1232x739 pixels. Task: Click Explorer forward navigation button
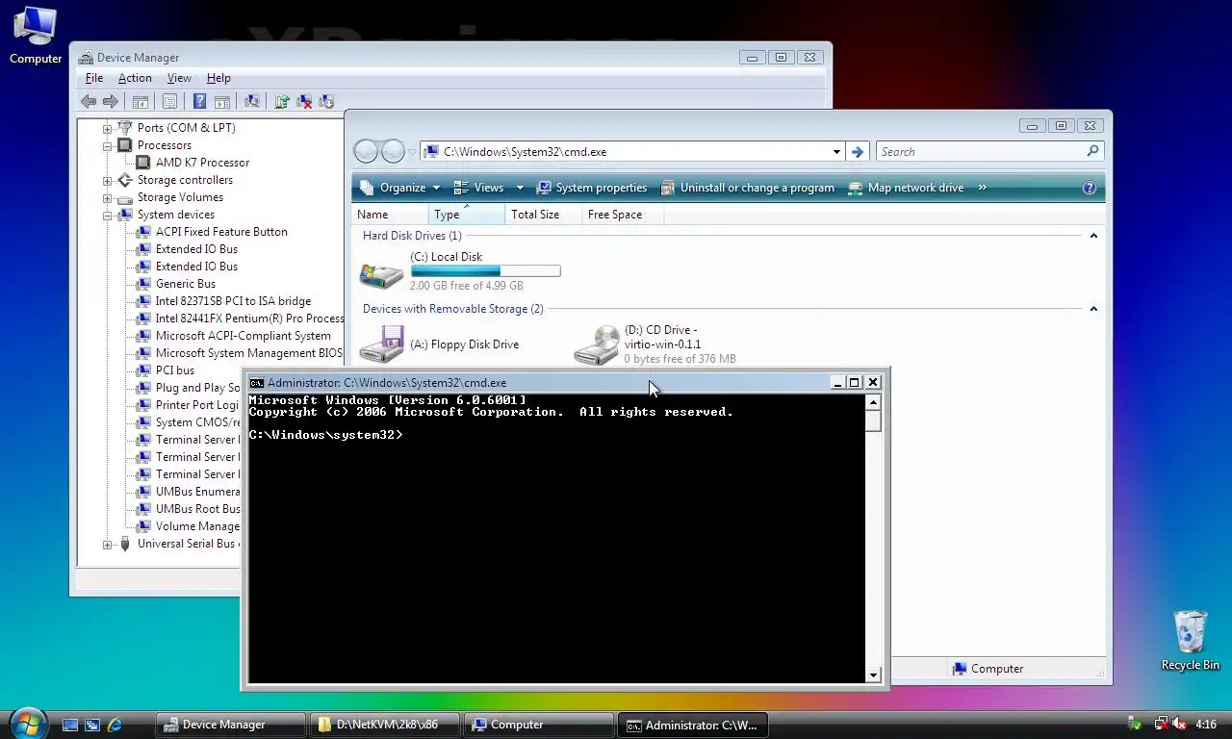click(393, 151)
